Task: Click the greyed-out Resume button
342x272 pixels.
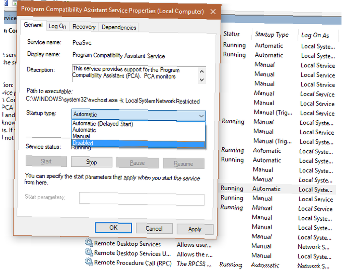Action: pyautogui.click(x=184, y=164)
